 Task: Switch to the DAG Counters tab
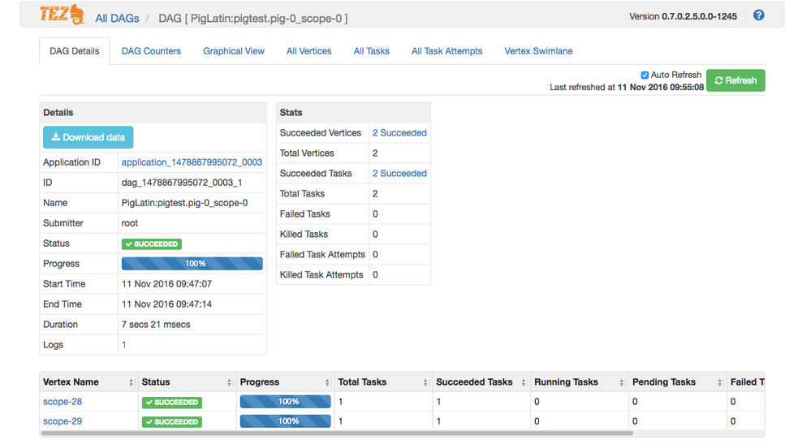click(151, 51)
